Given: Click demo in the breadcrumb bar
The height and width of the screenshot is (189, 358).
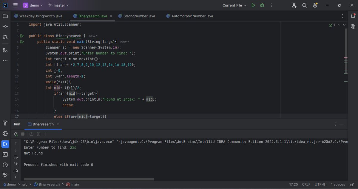Looking at the screenshot, I should click(x=9, y=185).
